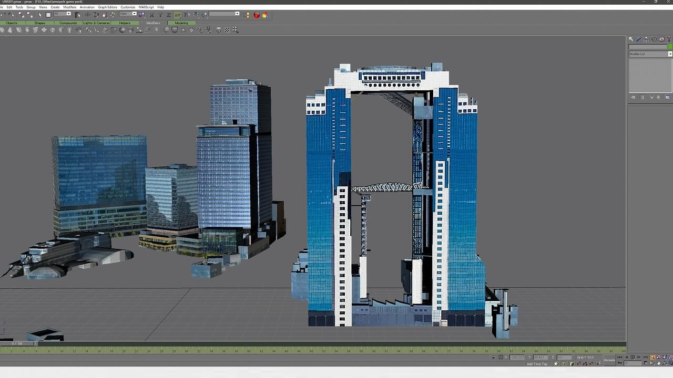Select the Zoom magnifier viewport tool

652,358
